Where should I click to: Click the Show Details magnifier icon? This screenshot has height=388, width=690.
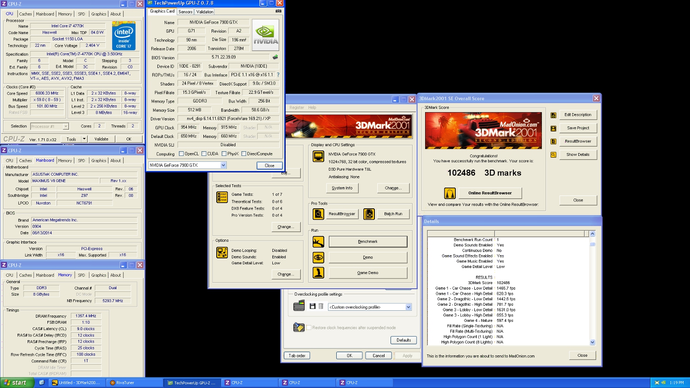tap(553, 154)
